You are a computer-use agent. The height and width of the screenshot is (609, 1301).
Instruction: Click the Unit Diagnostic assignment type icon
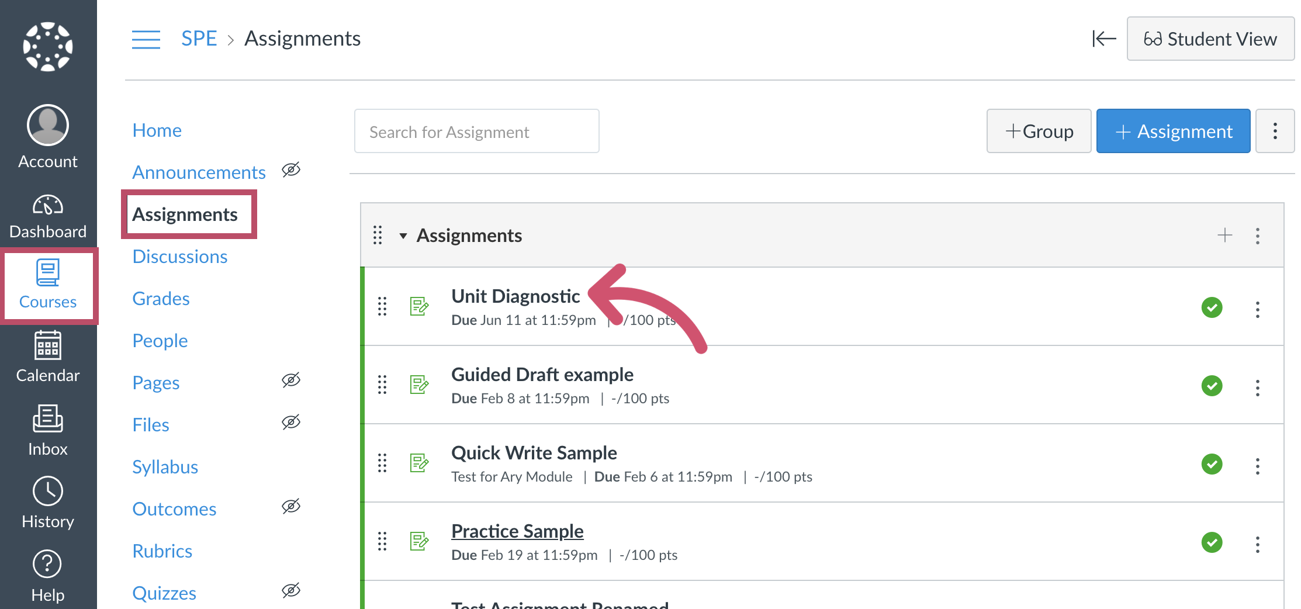pos(420,306)
